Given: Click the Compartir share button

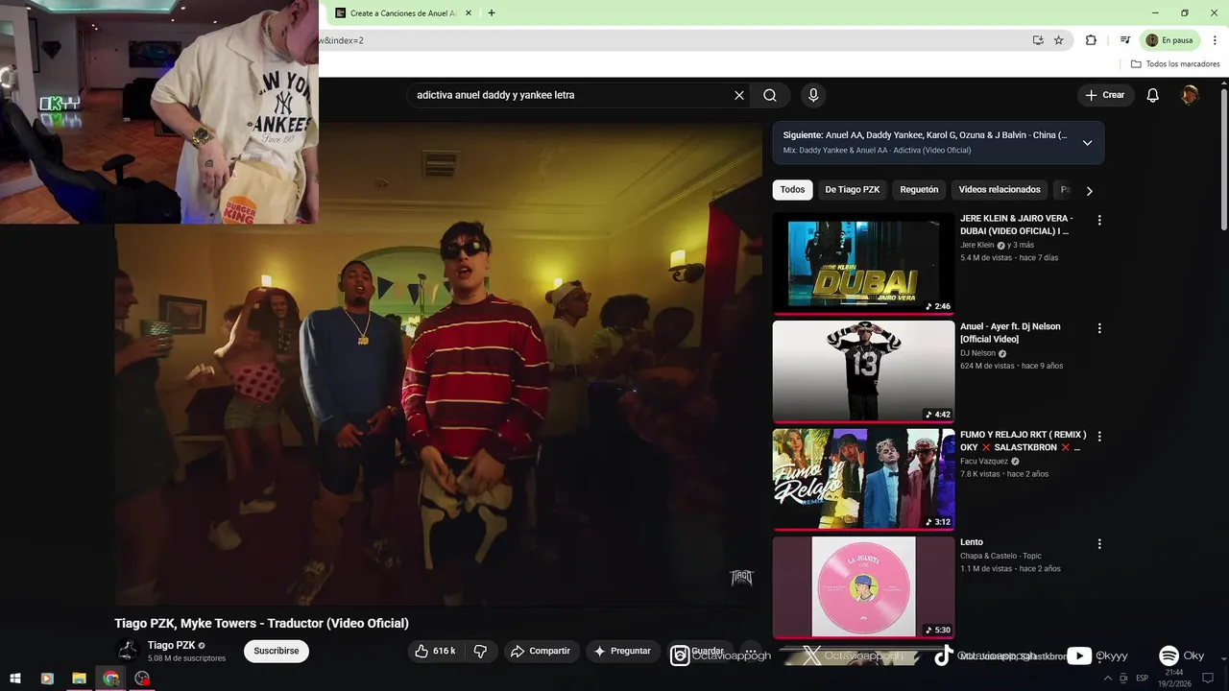Looking at the screenshot, I should pos(541,651).
